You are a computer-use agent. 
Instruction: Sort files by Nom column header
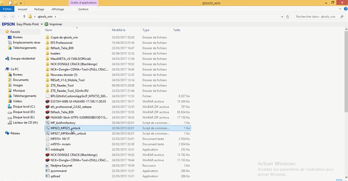click(x=49, y=30)
